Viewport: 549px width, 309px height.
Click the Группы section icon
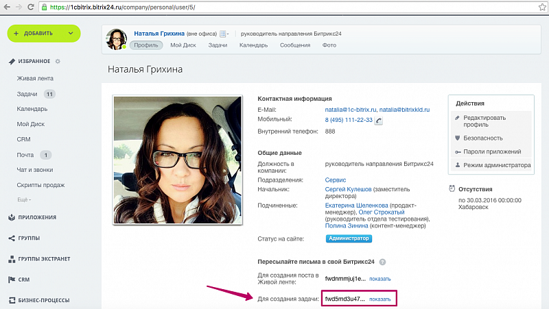[12, 238]
